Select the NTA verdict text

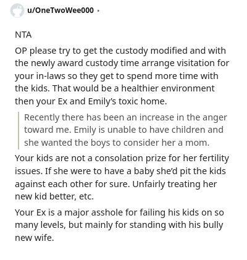23,35
